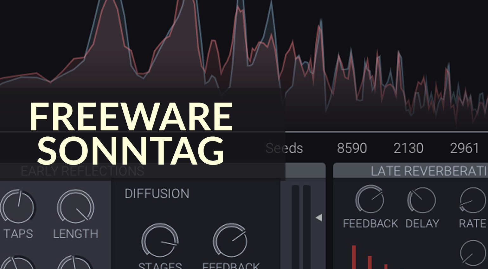488x269 pixels.
Task: Adjust Late Reverberation FEEDBACK knob
Action: tap(369, 199)
